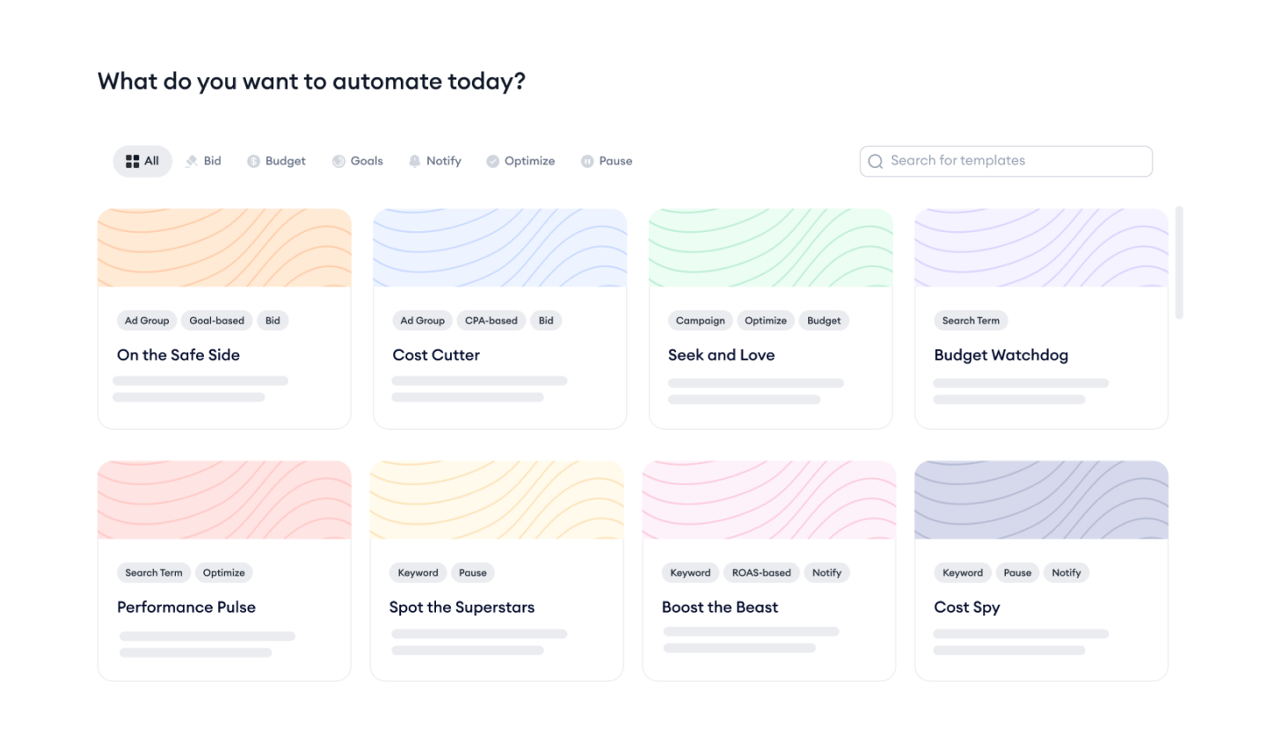Click the search magnifier icon
This screenshot has width=1266, height=755.
(x=875, y=161)
